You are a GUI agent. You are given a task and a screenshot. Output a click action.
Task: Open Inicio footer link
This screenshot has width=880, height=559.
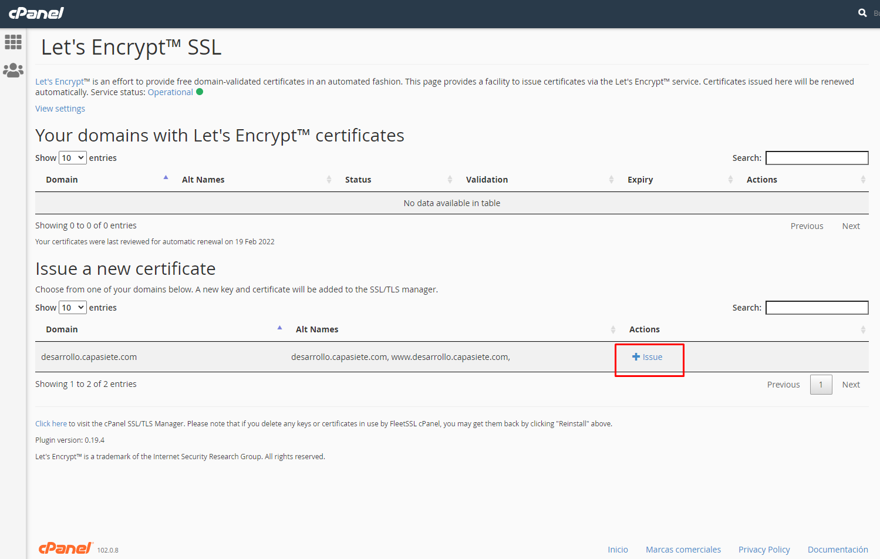pos(618,550)
